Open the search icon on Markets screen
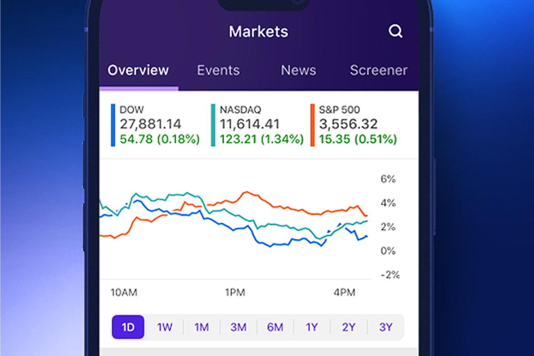 (395, 31)
